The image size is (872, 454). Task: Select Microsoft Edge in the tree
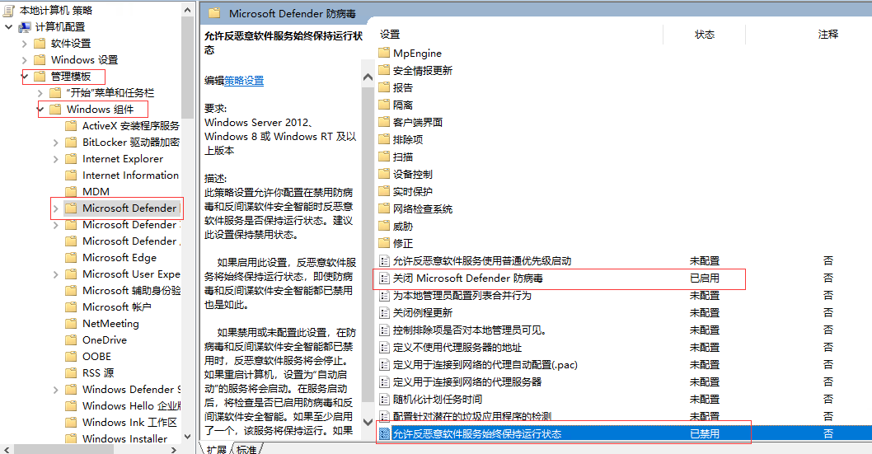click(119, 257)
